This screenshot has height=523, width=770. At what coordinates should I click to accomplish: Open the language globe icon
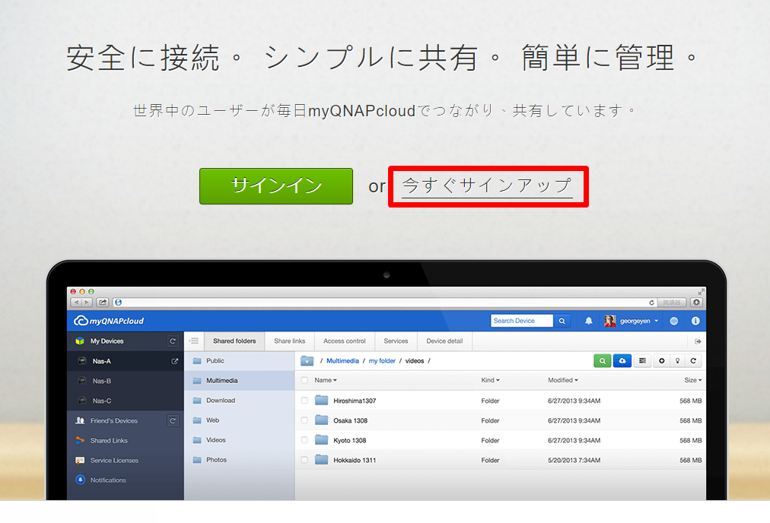pyautogui.click(x=674, y=321)
